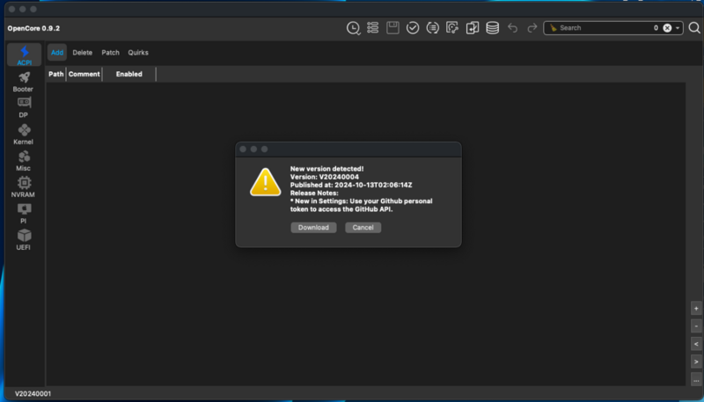Select the Misc section icon
This screenshot has height=402, width=704.
(24, 157)
